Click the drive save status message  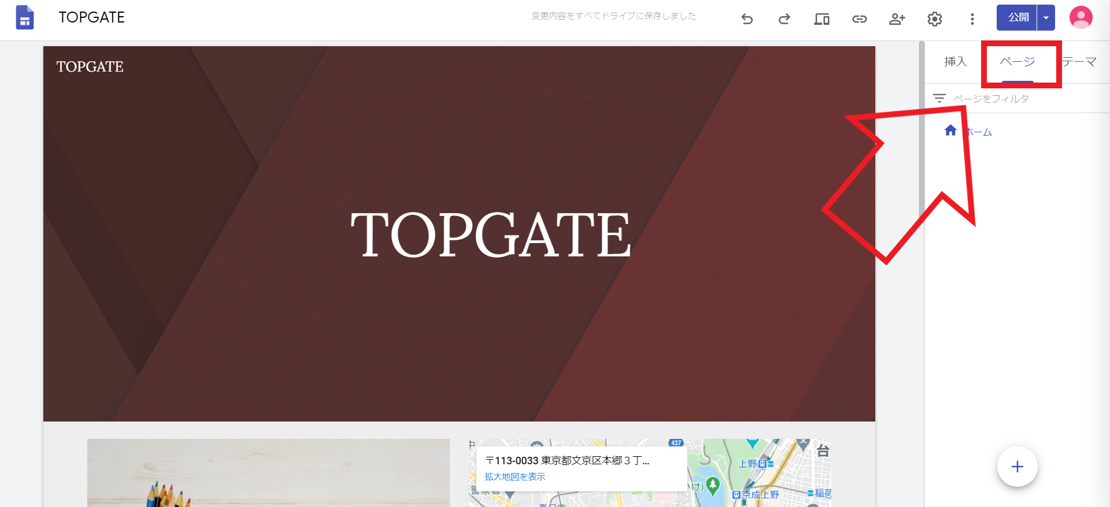click(614, 16)
